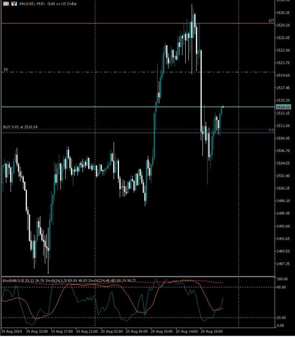Select the TP take-profit level line label
This screenshot has height=337, width=295.
coord(5,70)
